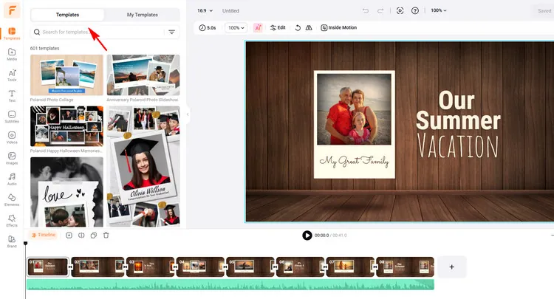Open the Text sidebar section

(x=12, y=96)
